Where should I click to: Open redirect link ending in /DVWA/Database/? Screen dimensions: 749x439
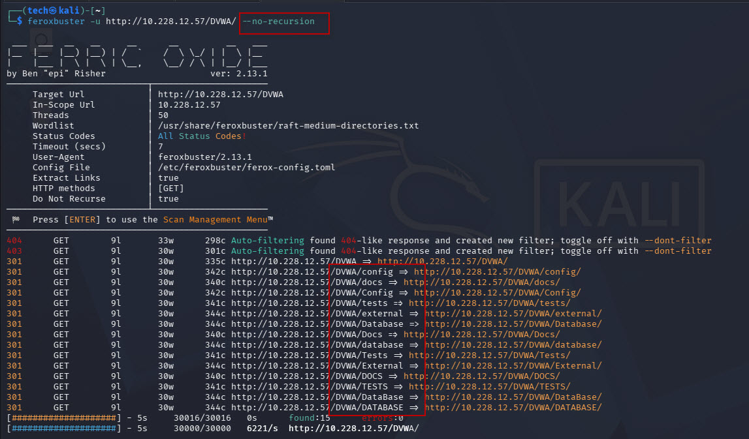(513, 324)
